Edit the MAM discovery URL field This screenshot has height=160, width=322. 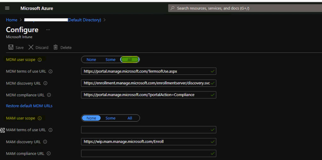pyautogui.click(x=148, y=141)
